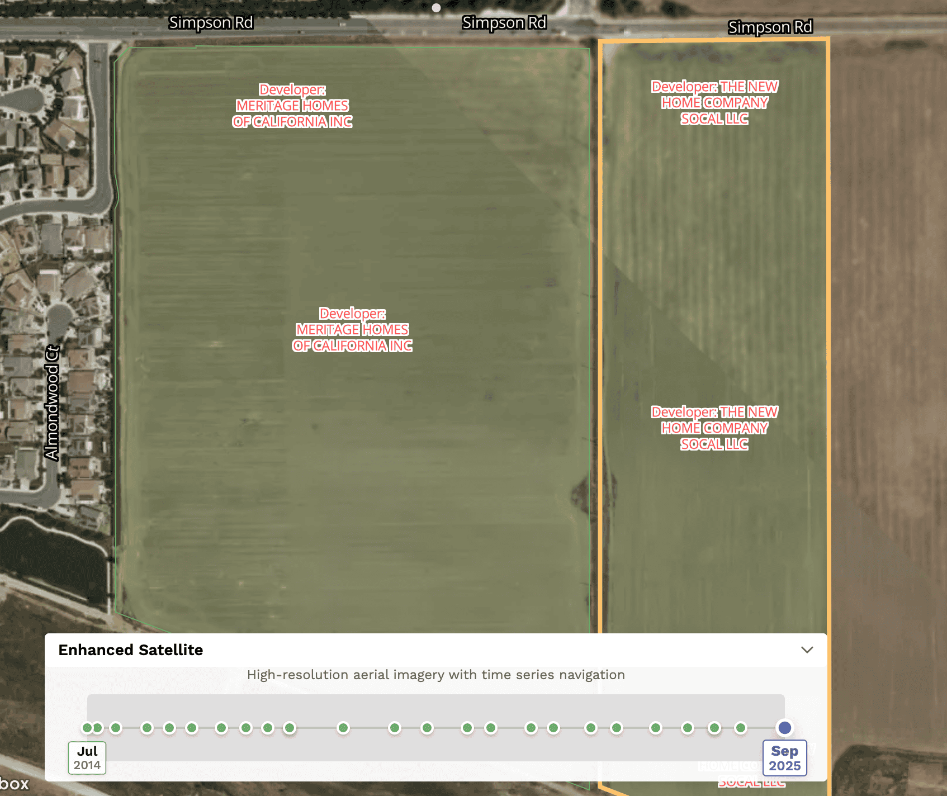Select the twelfth green timeline dot from left
Viewport: 947px width, 796px height.
click(395, 728)
